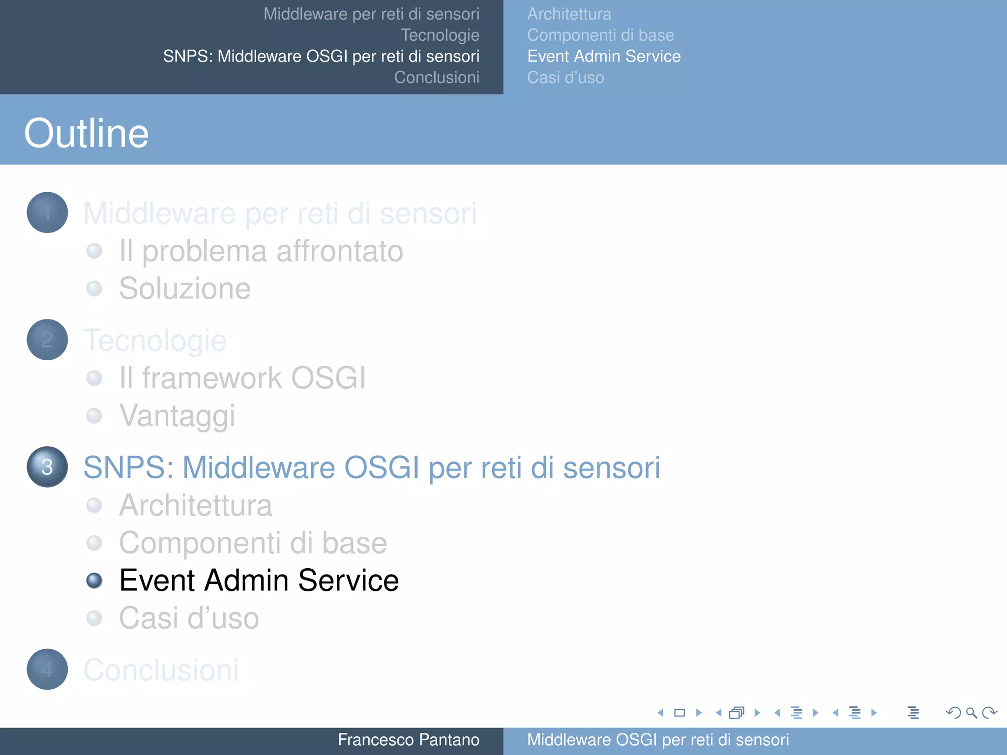Click the go forward curved arrow
The width and height of the screenshot is (1007, 755).
coord(989,712)
